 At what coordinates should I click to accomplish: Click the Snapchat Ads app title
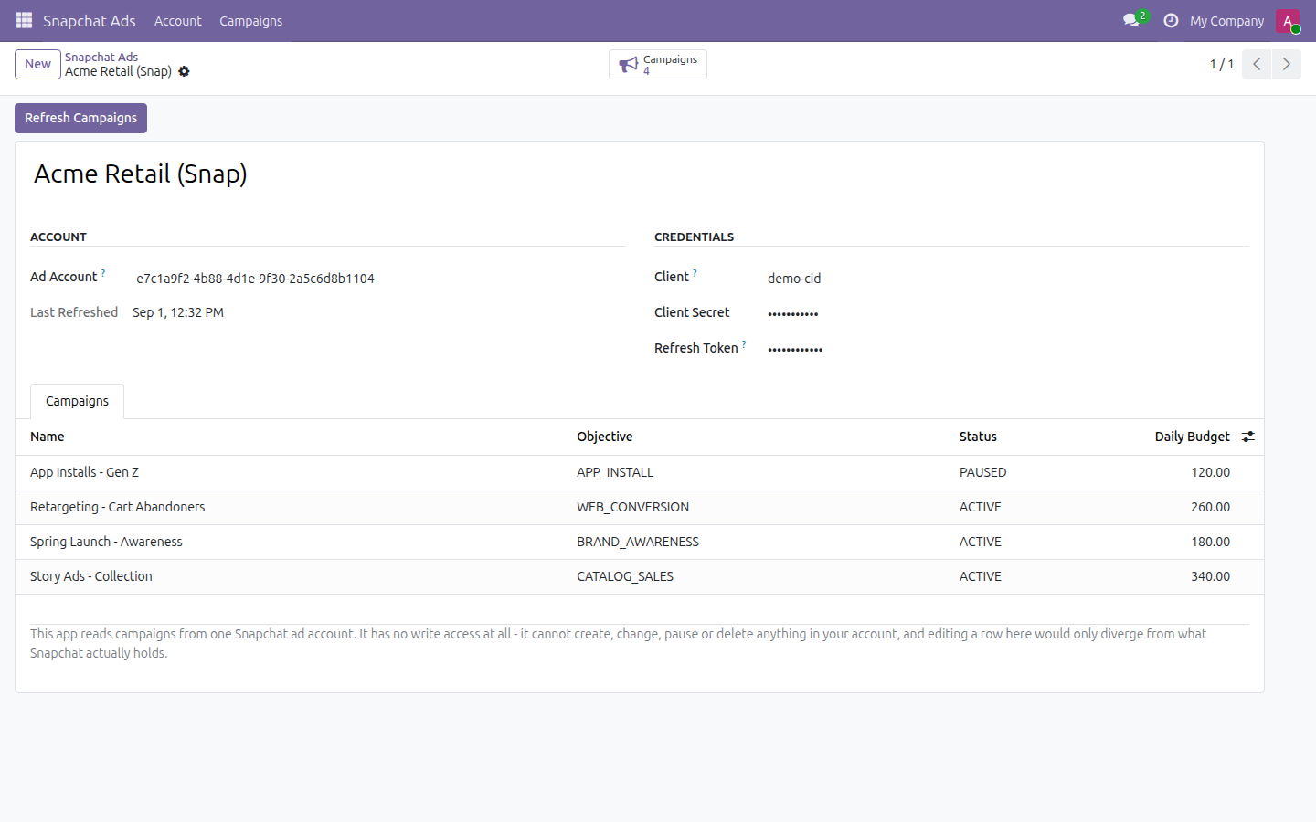pos(90,20)
